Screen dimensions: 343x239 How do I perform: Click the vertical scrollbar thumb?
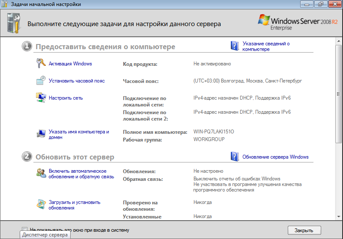coord(339,94)
